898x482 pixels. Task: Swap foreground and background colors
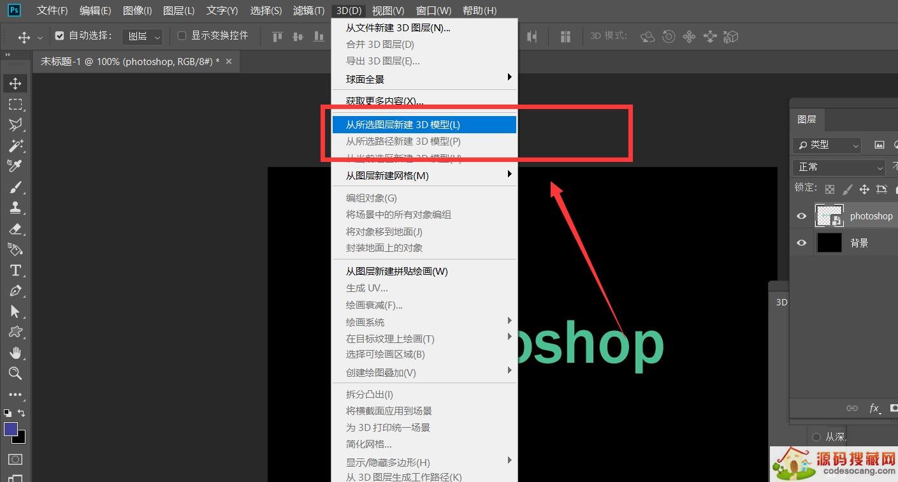22,413
